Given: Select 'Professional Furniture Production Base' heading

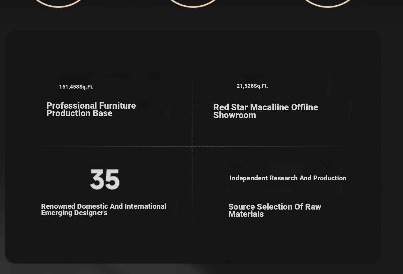Looking at the screenshot, I should (x=91, y=109).
